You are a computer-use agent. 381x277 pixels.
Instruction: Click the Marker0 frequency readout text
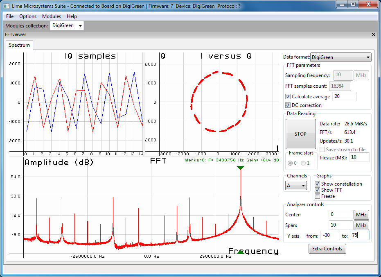coord(232,160)
